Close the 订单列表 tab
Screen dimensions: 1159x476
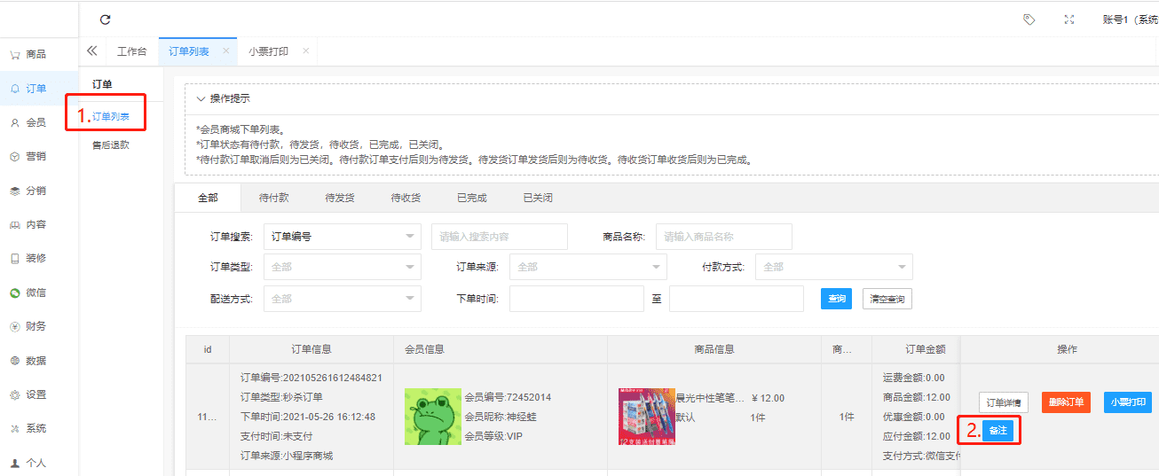[225, 51]
